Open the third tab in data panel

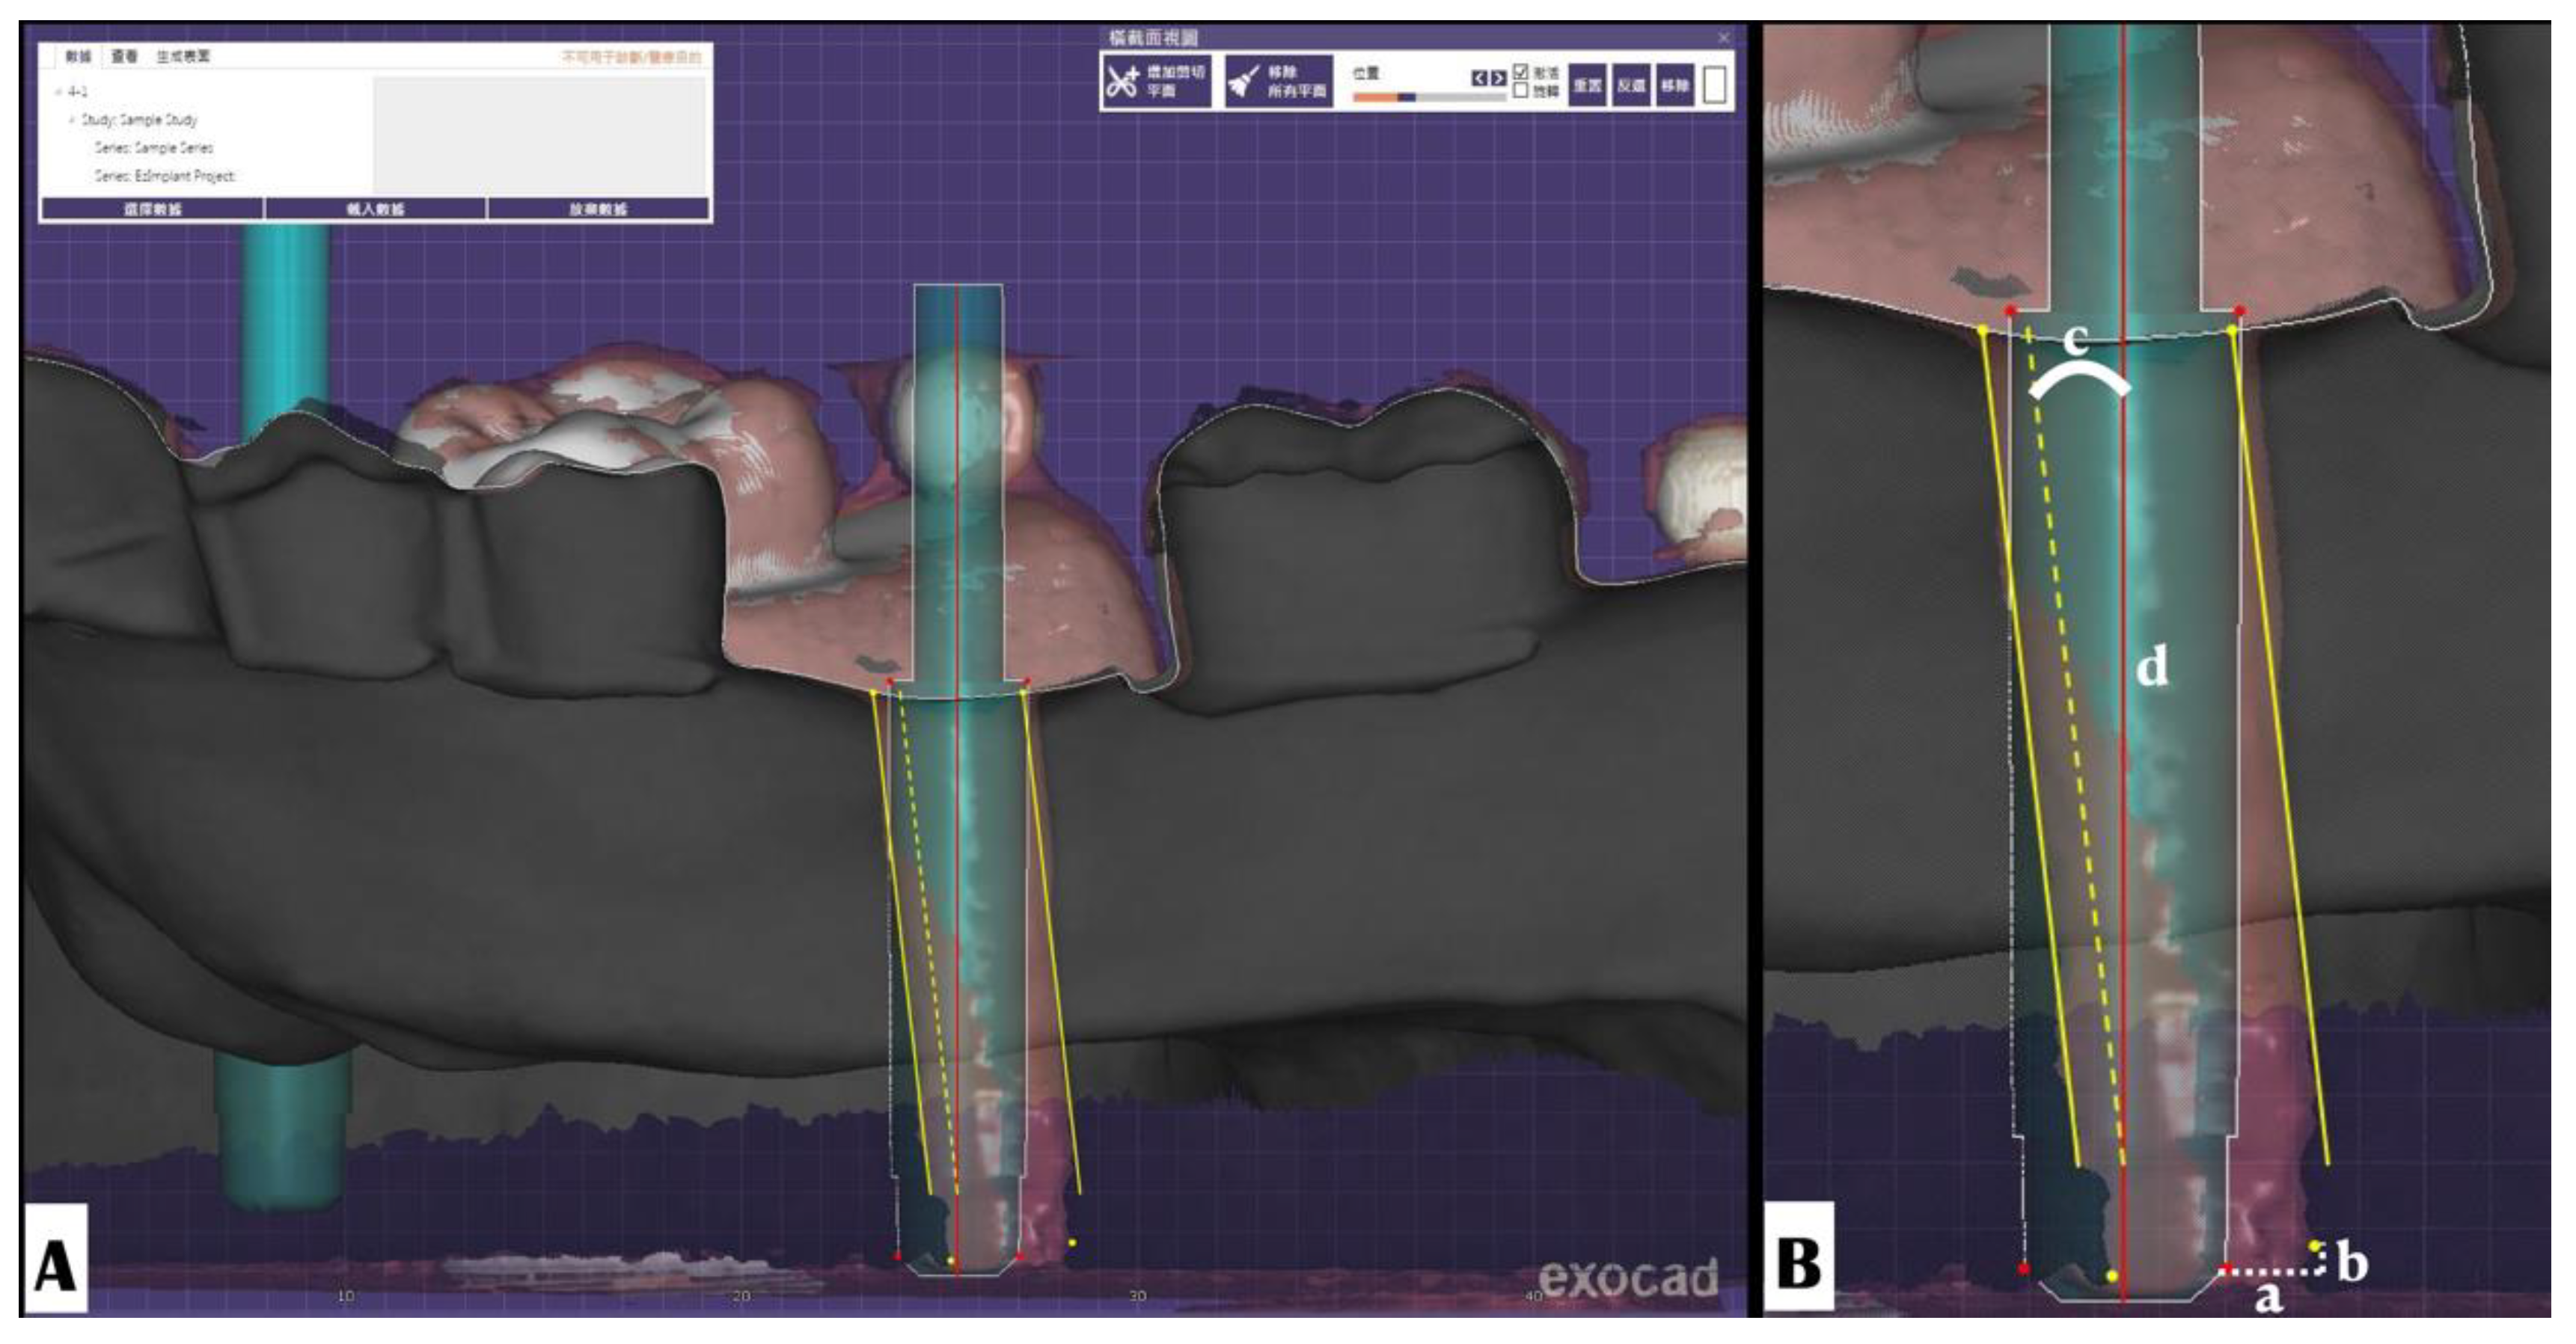(x=183, y=57)
